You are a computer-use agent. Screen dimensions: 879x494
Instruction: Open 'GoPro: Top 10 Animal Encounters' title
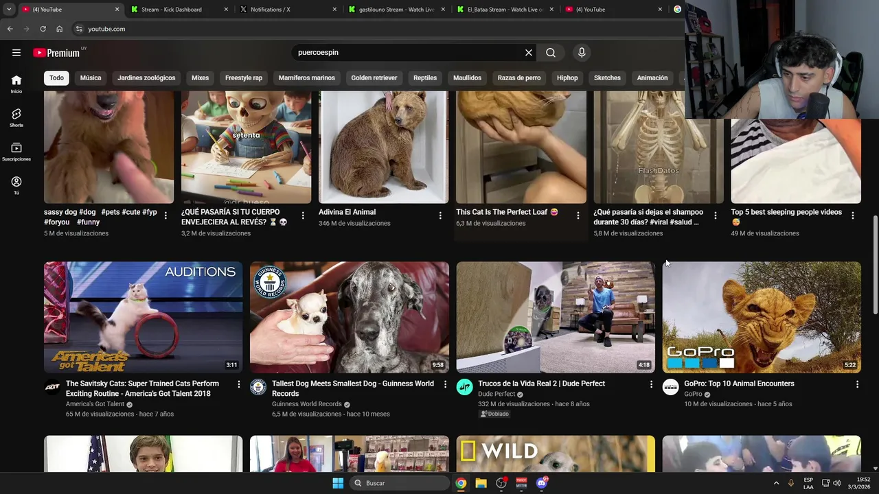click(739, 384)
